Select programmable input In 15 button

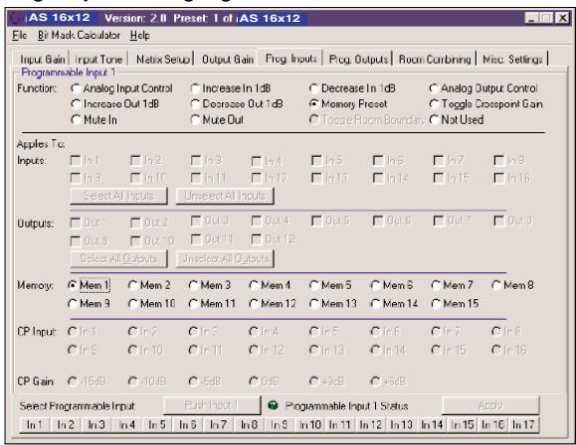(463, 425)
